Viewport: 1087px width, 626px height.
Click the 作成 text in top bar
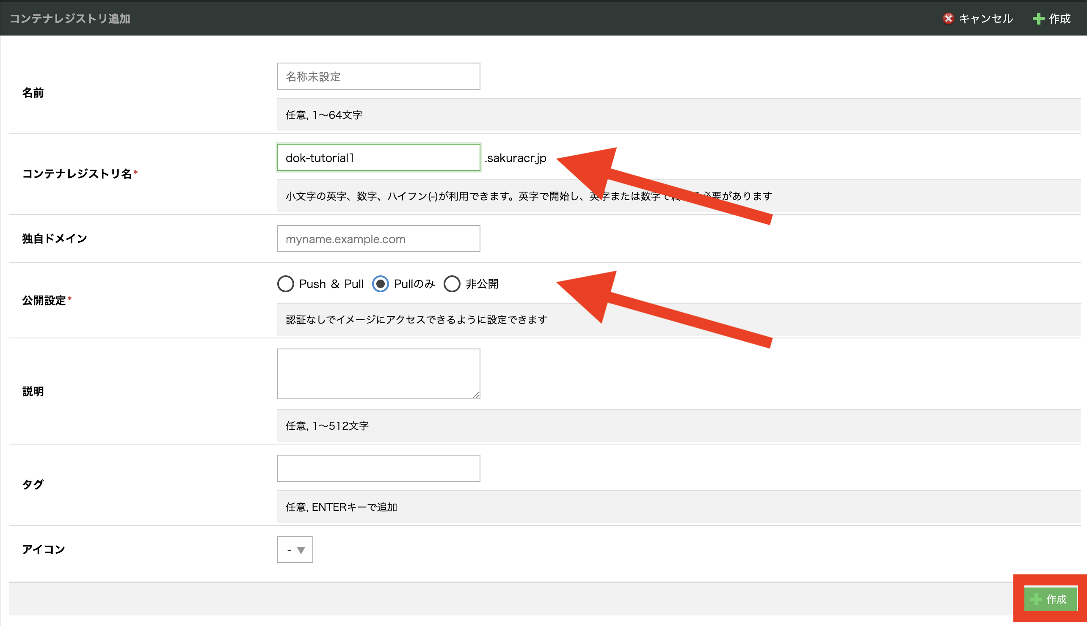point(1059,19)
